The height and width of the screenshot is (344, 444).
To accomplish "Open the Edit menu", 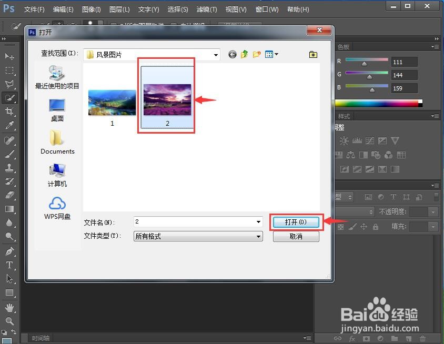I will [63, 9].
